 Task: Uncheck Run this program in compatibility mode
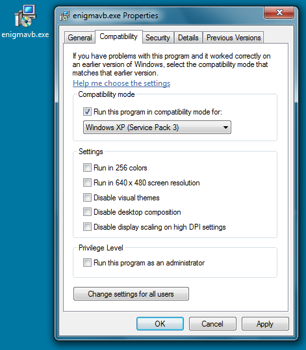tap(87, 112)
